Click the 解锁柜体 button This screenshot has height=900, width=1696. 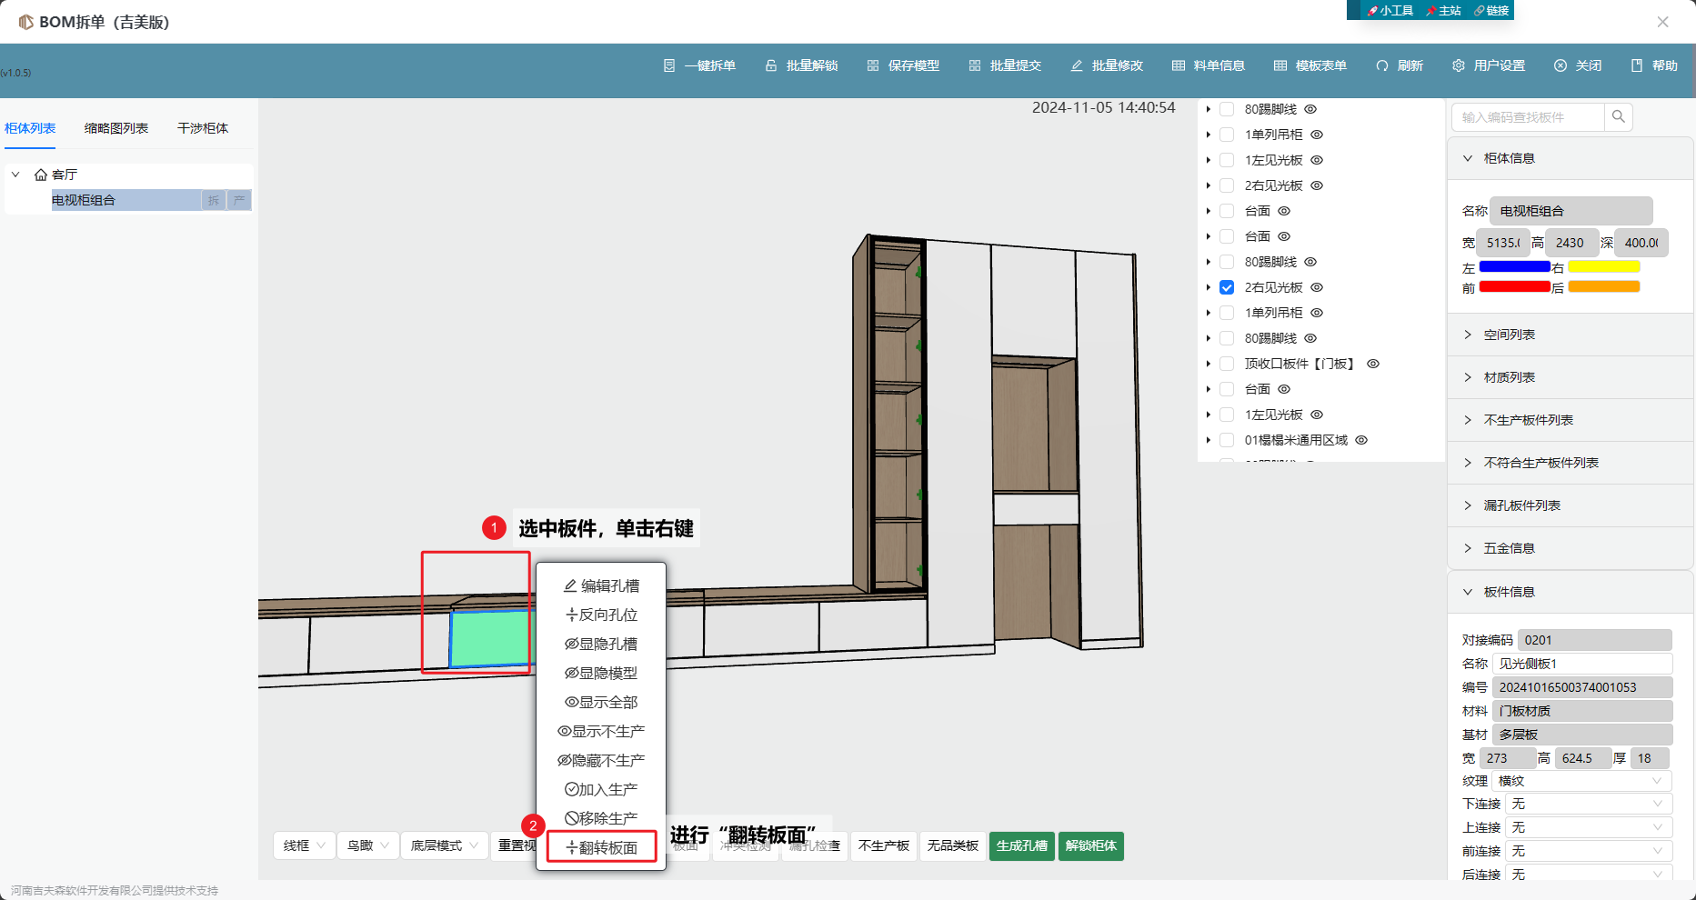click(x=1091, y=845)
